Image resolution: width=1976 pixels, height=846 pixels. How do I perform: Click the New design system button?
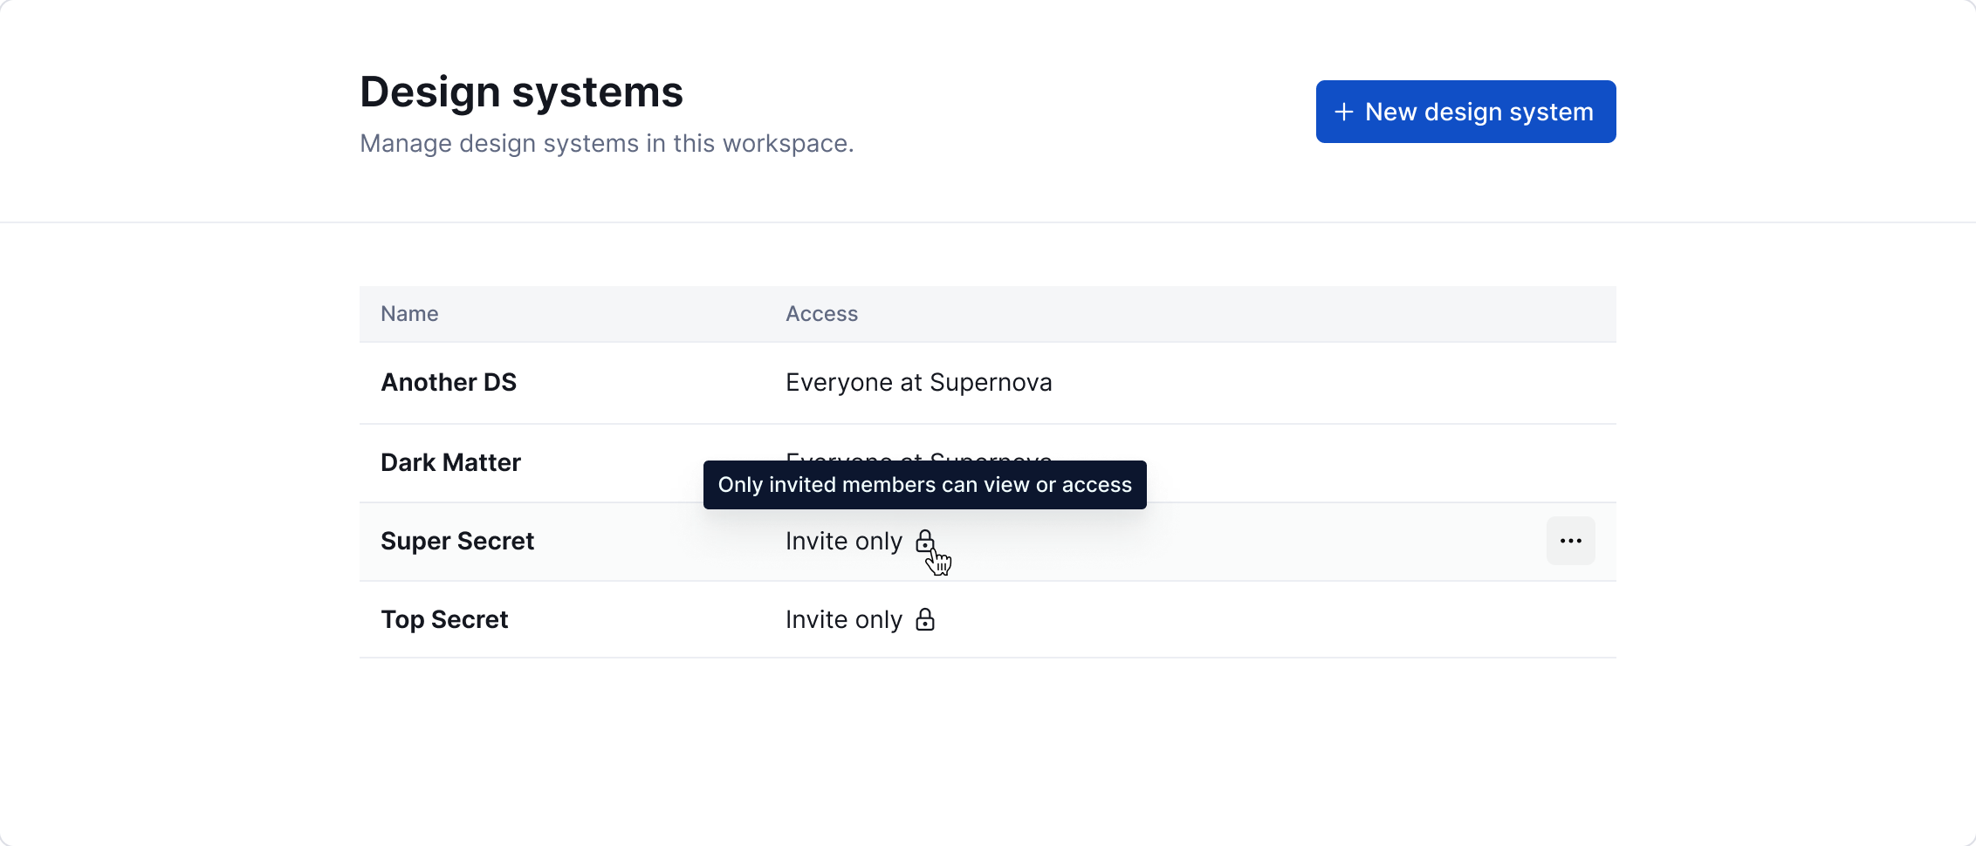click(x=1465, y=112)
